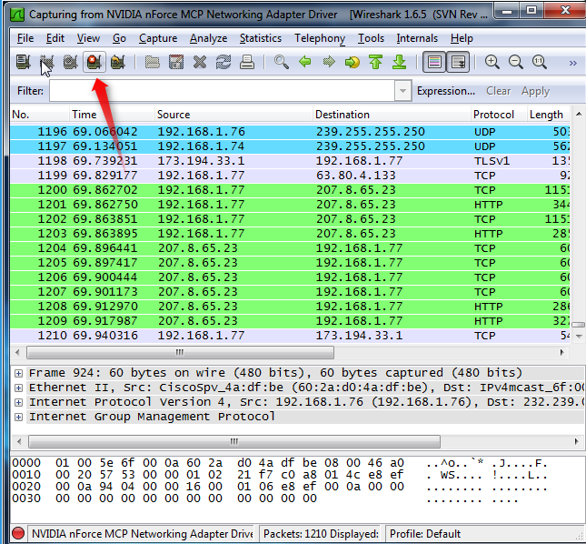Go forward in packet history

point(329,62)
